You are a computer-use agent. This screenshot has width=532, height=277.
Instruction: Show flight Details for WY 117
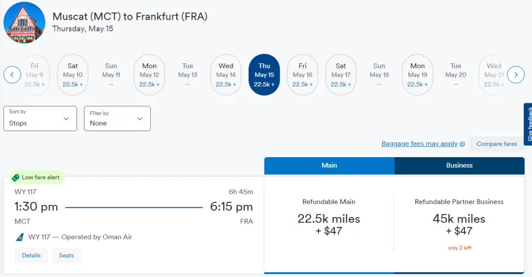31,255
